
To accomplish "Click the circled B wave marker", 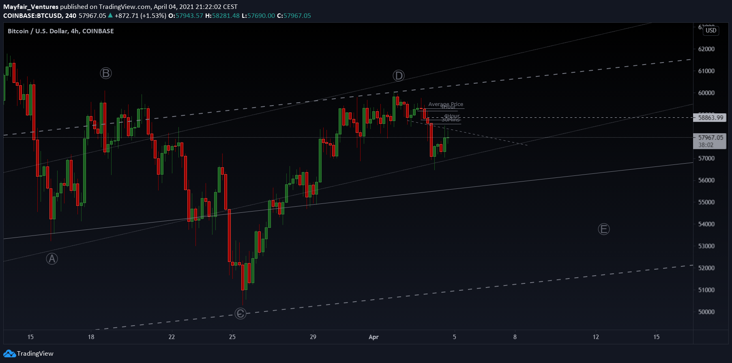I will tap(106, 73).
